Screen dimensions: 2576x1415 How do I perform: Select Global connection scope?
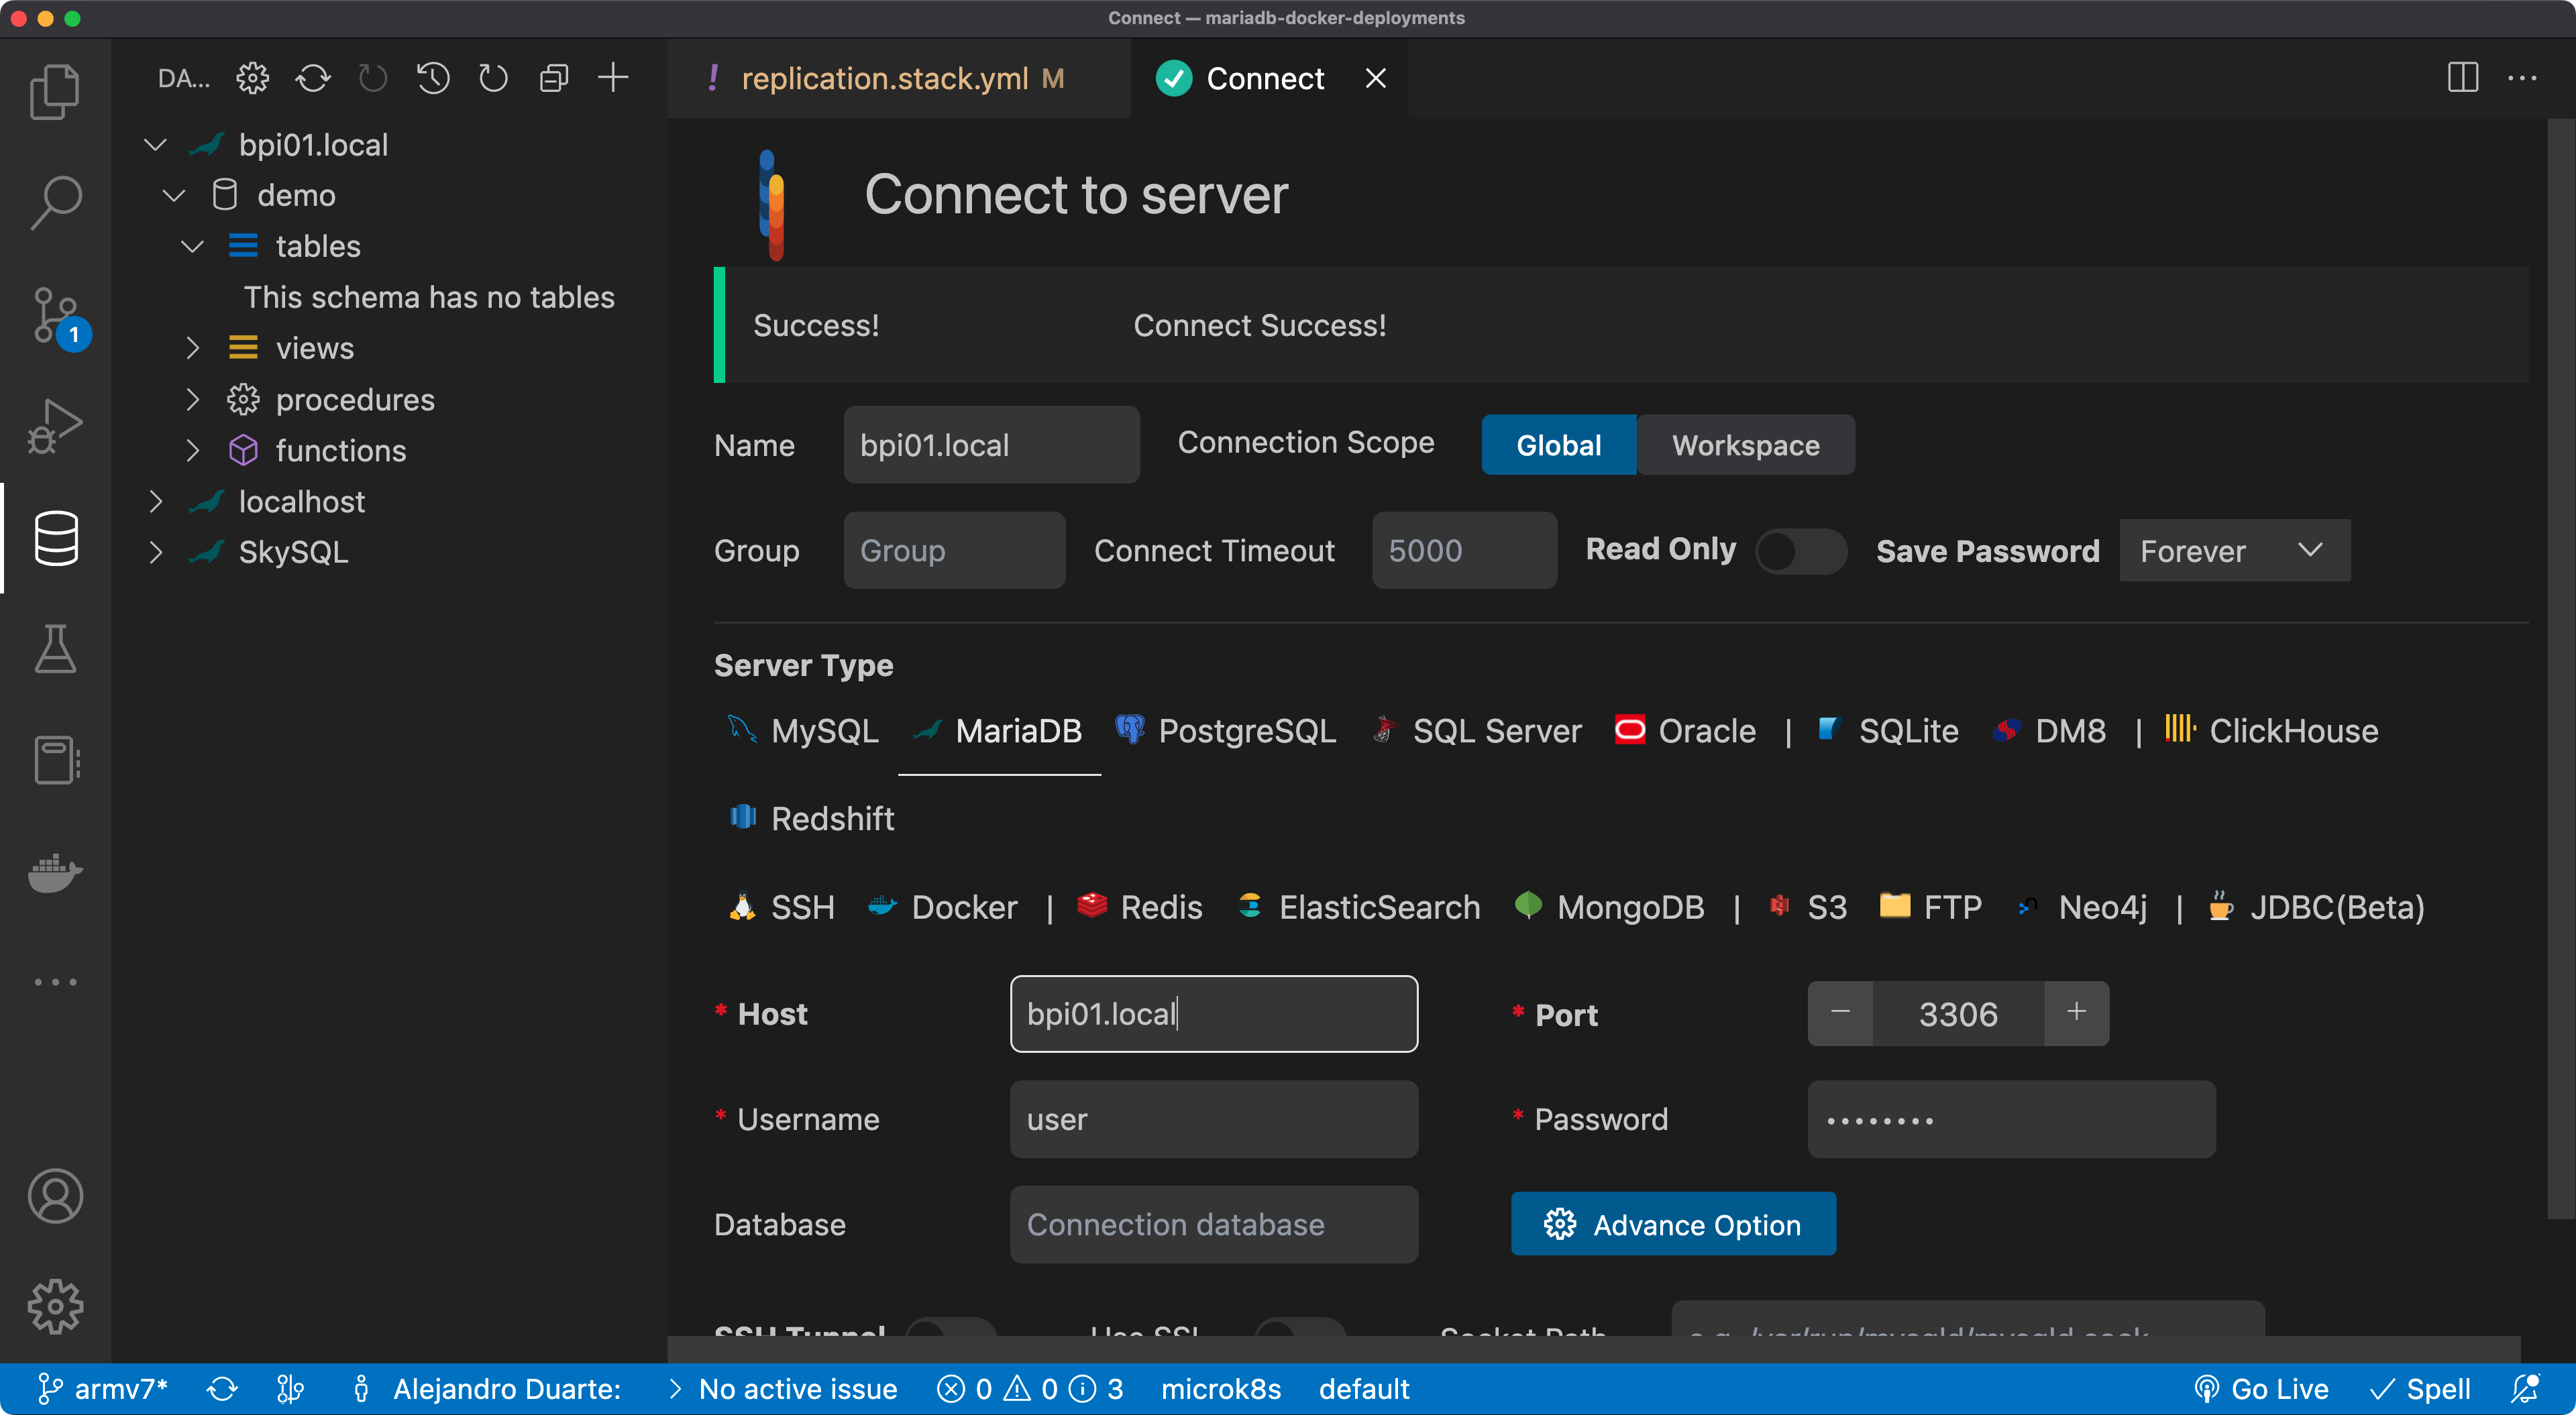pyautogui.click(x=1558, y=445)
